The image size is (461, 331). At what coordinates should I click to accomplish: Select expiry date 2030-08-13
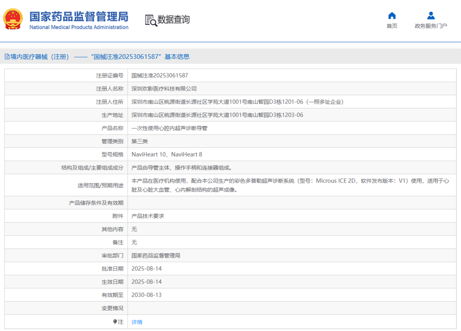tap(146, 295)
